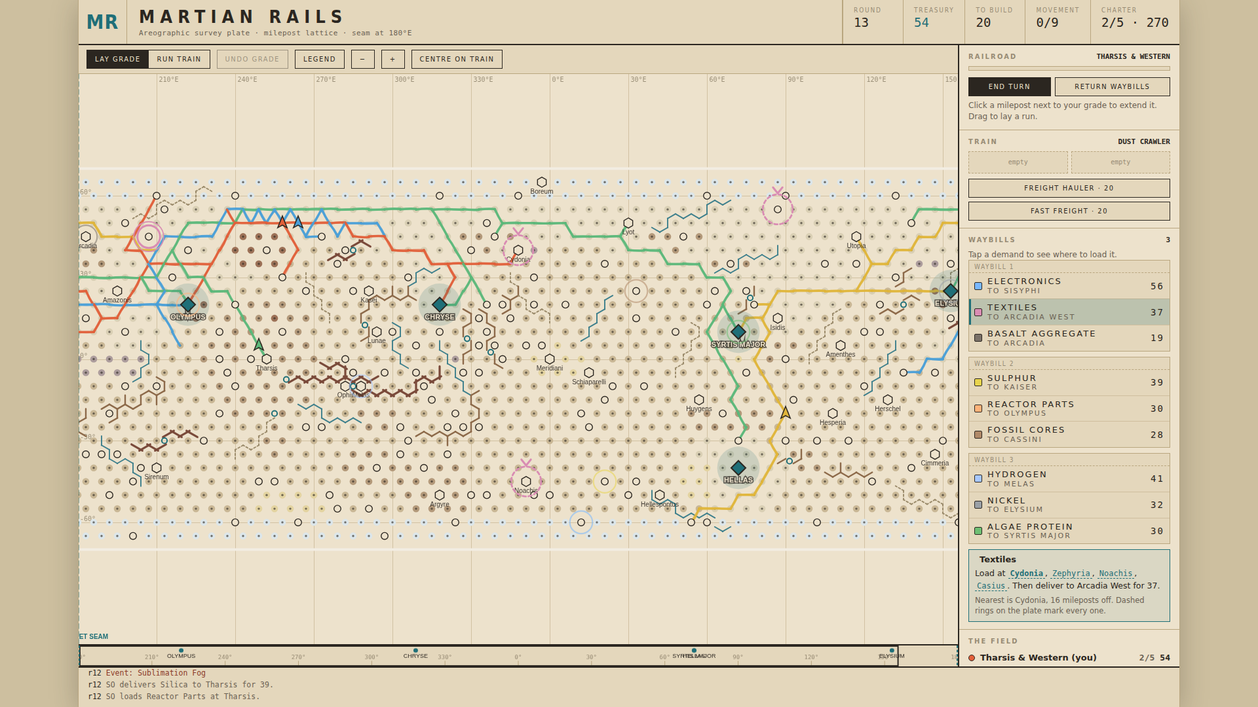Click the dashed ring around Cydonia
Image resolution: width=1258 pixels, height=707 pixels.
pyautogui.click(x=518, y=250)
